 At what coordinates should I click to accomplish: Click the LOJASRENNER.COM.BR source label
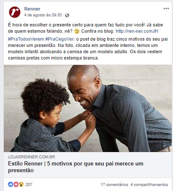31,157
